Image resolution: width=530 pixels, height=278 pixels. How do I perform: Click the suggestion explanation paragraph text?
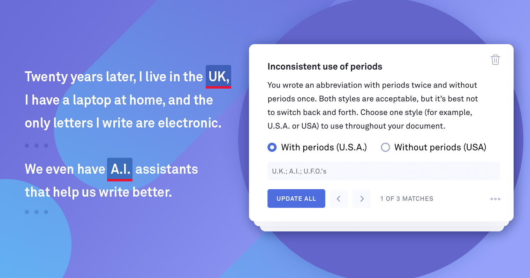pos(372,105)
